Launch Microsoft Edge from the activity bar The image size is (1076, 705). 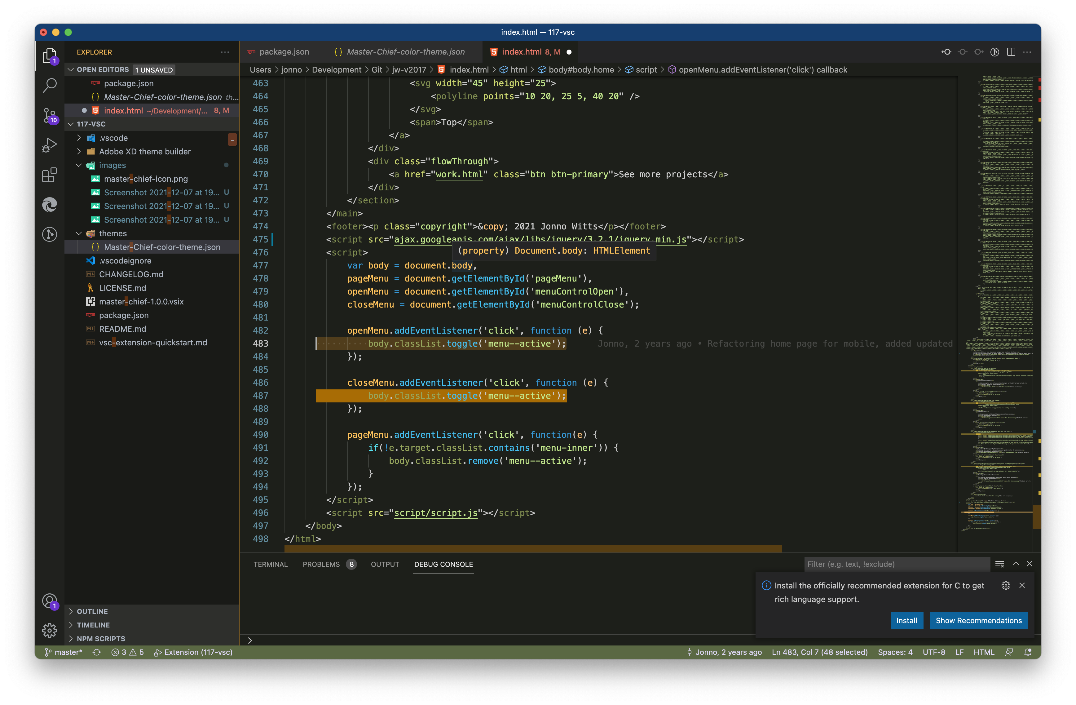50,205
